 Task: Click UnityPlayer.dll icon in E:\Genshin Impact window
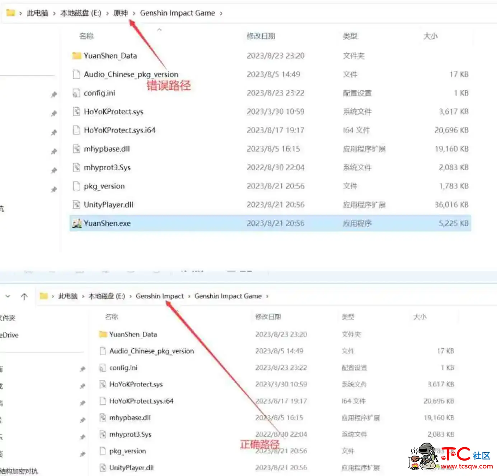click(103, 468)
